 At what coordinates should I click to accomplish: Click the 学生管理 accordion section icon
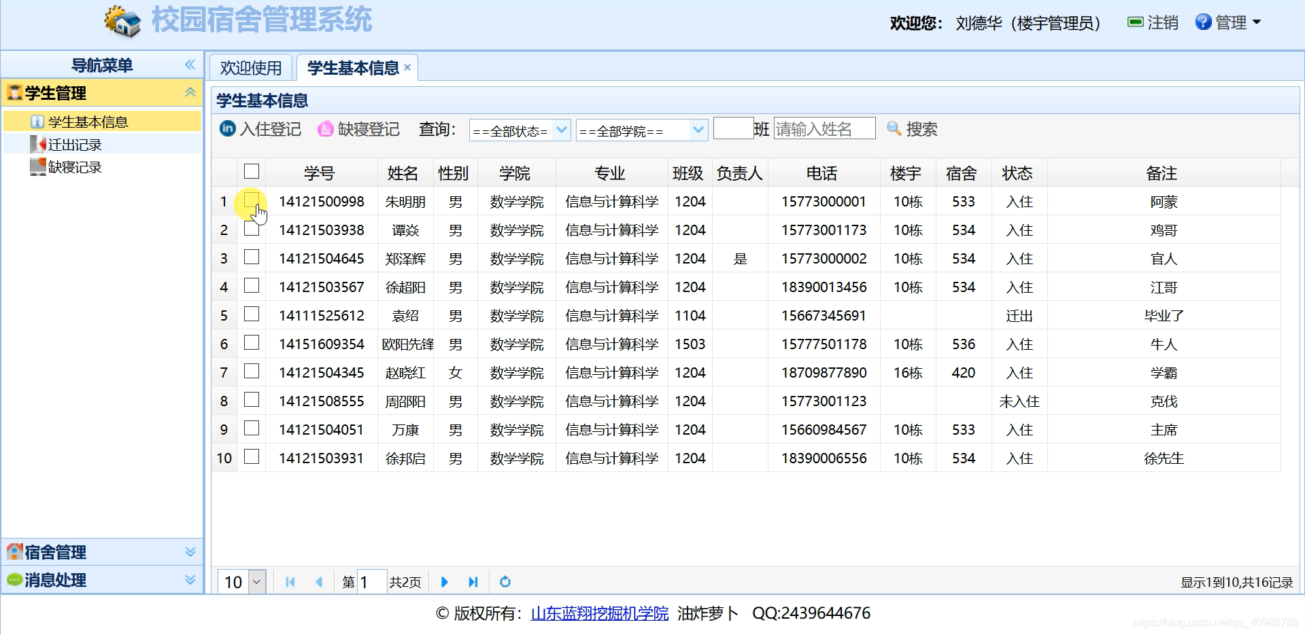click(15, 92)
